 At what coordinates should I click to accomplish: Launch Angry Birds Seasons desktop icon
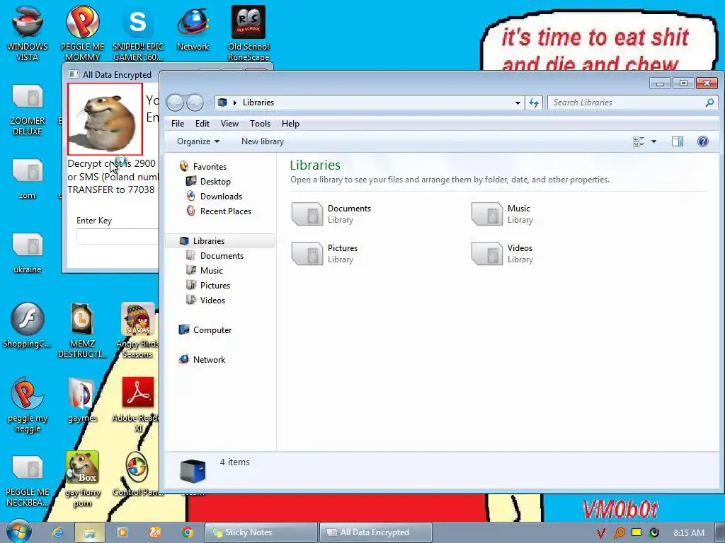138,329
